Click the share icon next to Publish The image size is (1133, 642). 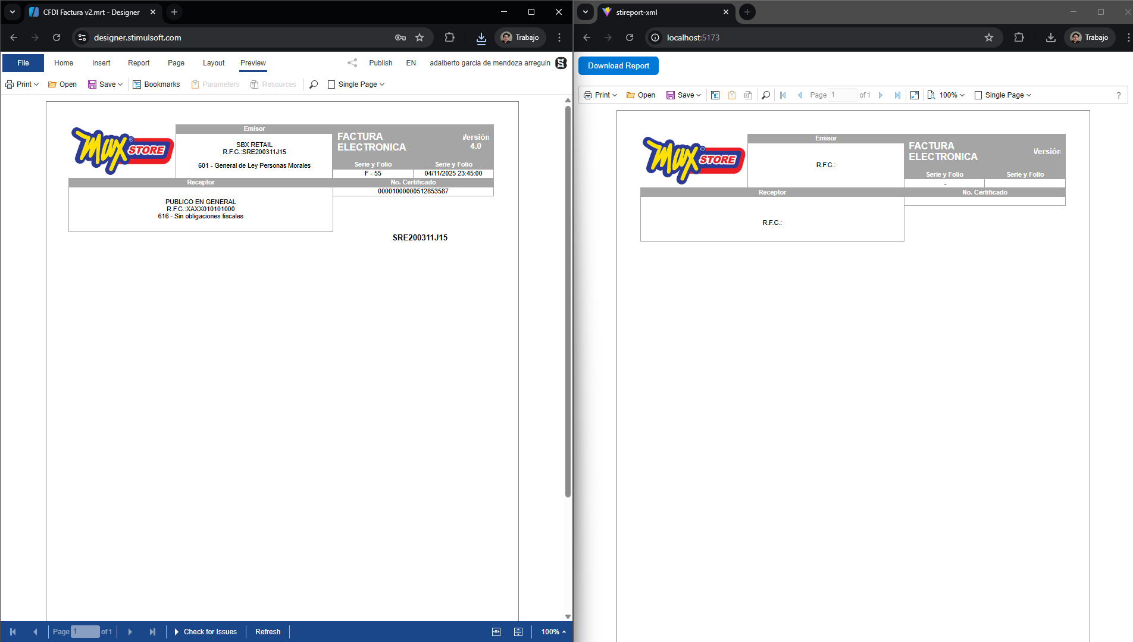click(x=352, y=63)
